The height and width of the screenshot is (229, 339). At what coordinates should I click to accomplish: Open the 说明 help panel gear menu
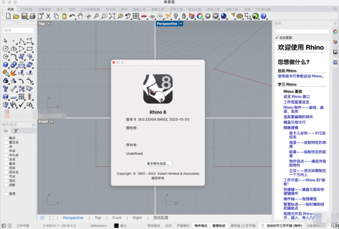[335, 23]
